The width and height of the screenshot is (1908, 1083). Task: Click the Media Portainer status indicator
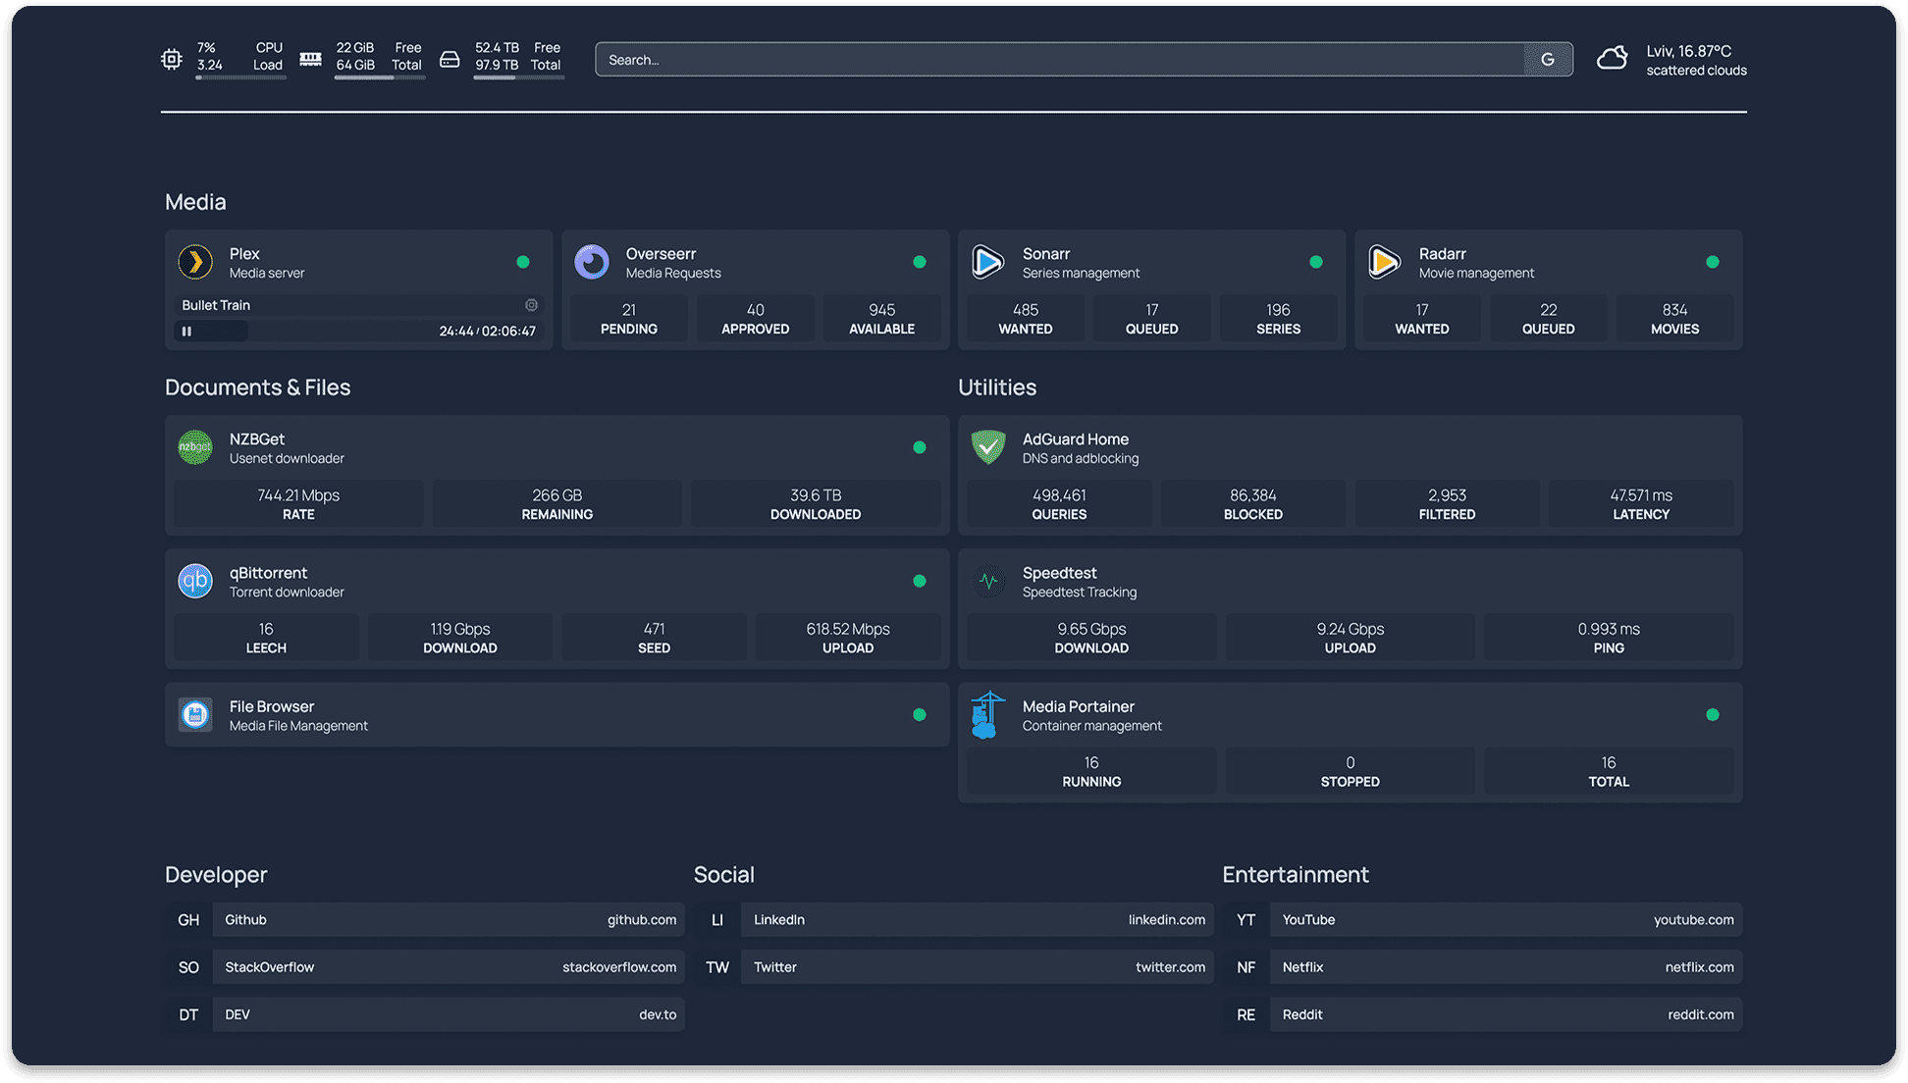pos(1713,714)
